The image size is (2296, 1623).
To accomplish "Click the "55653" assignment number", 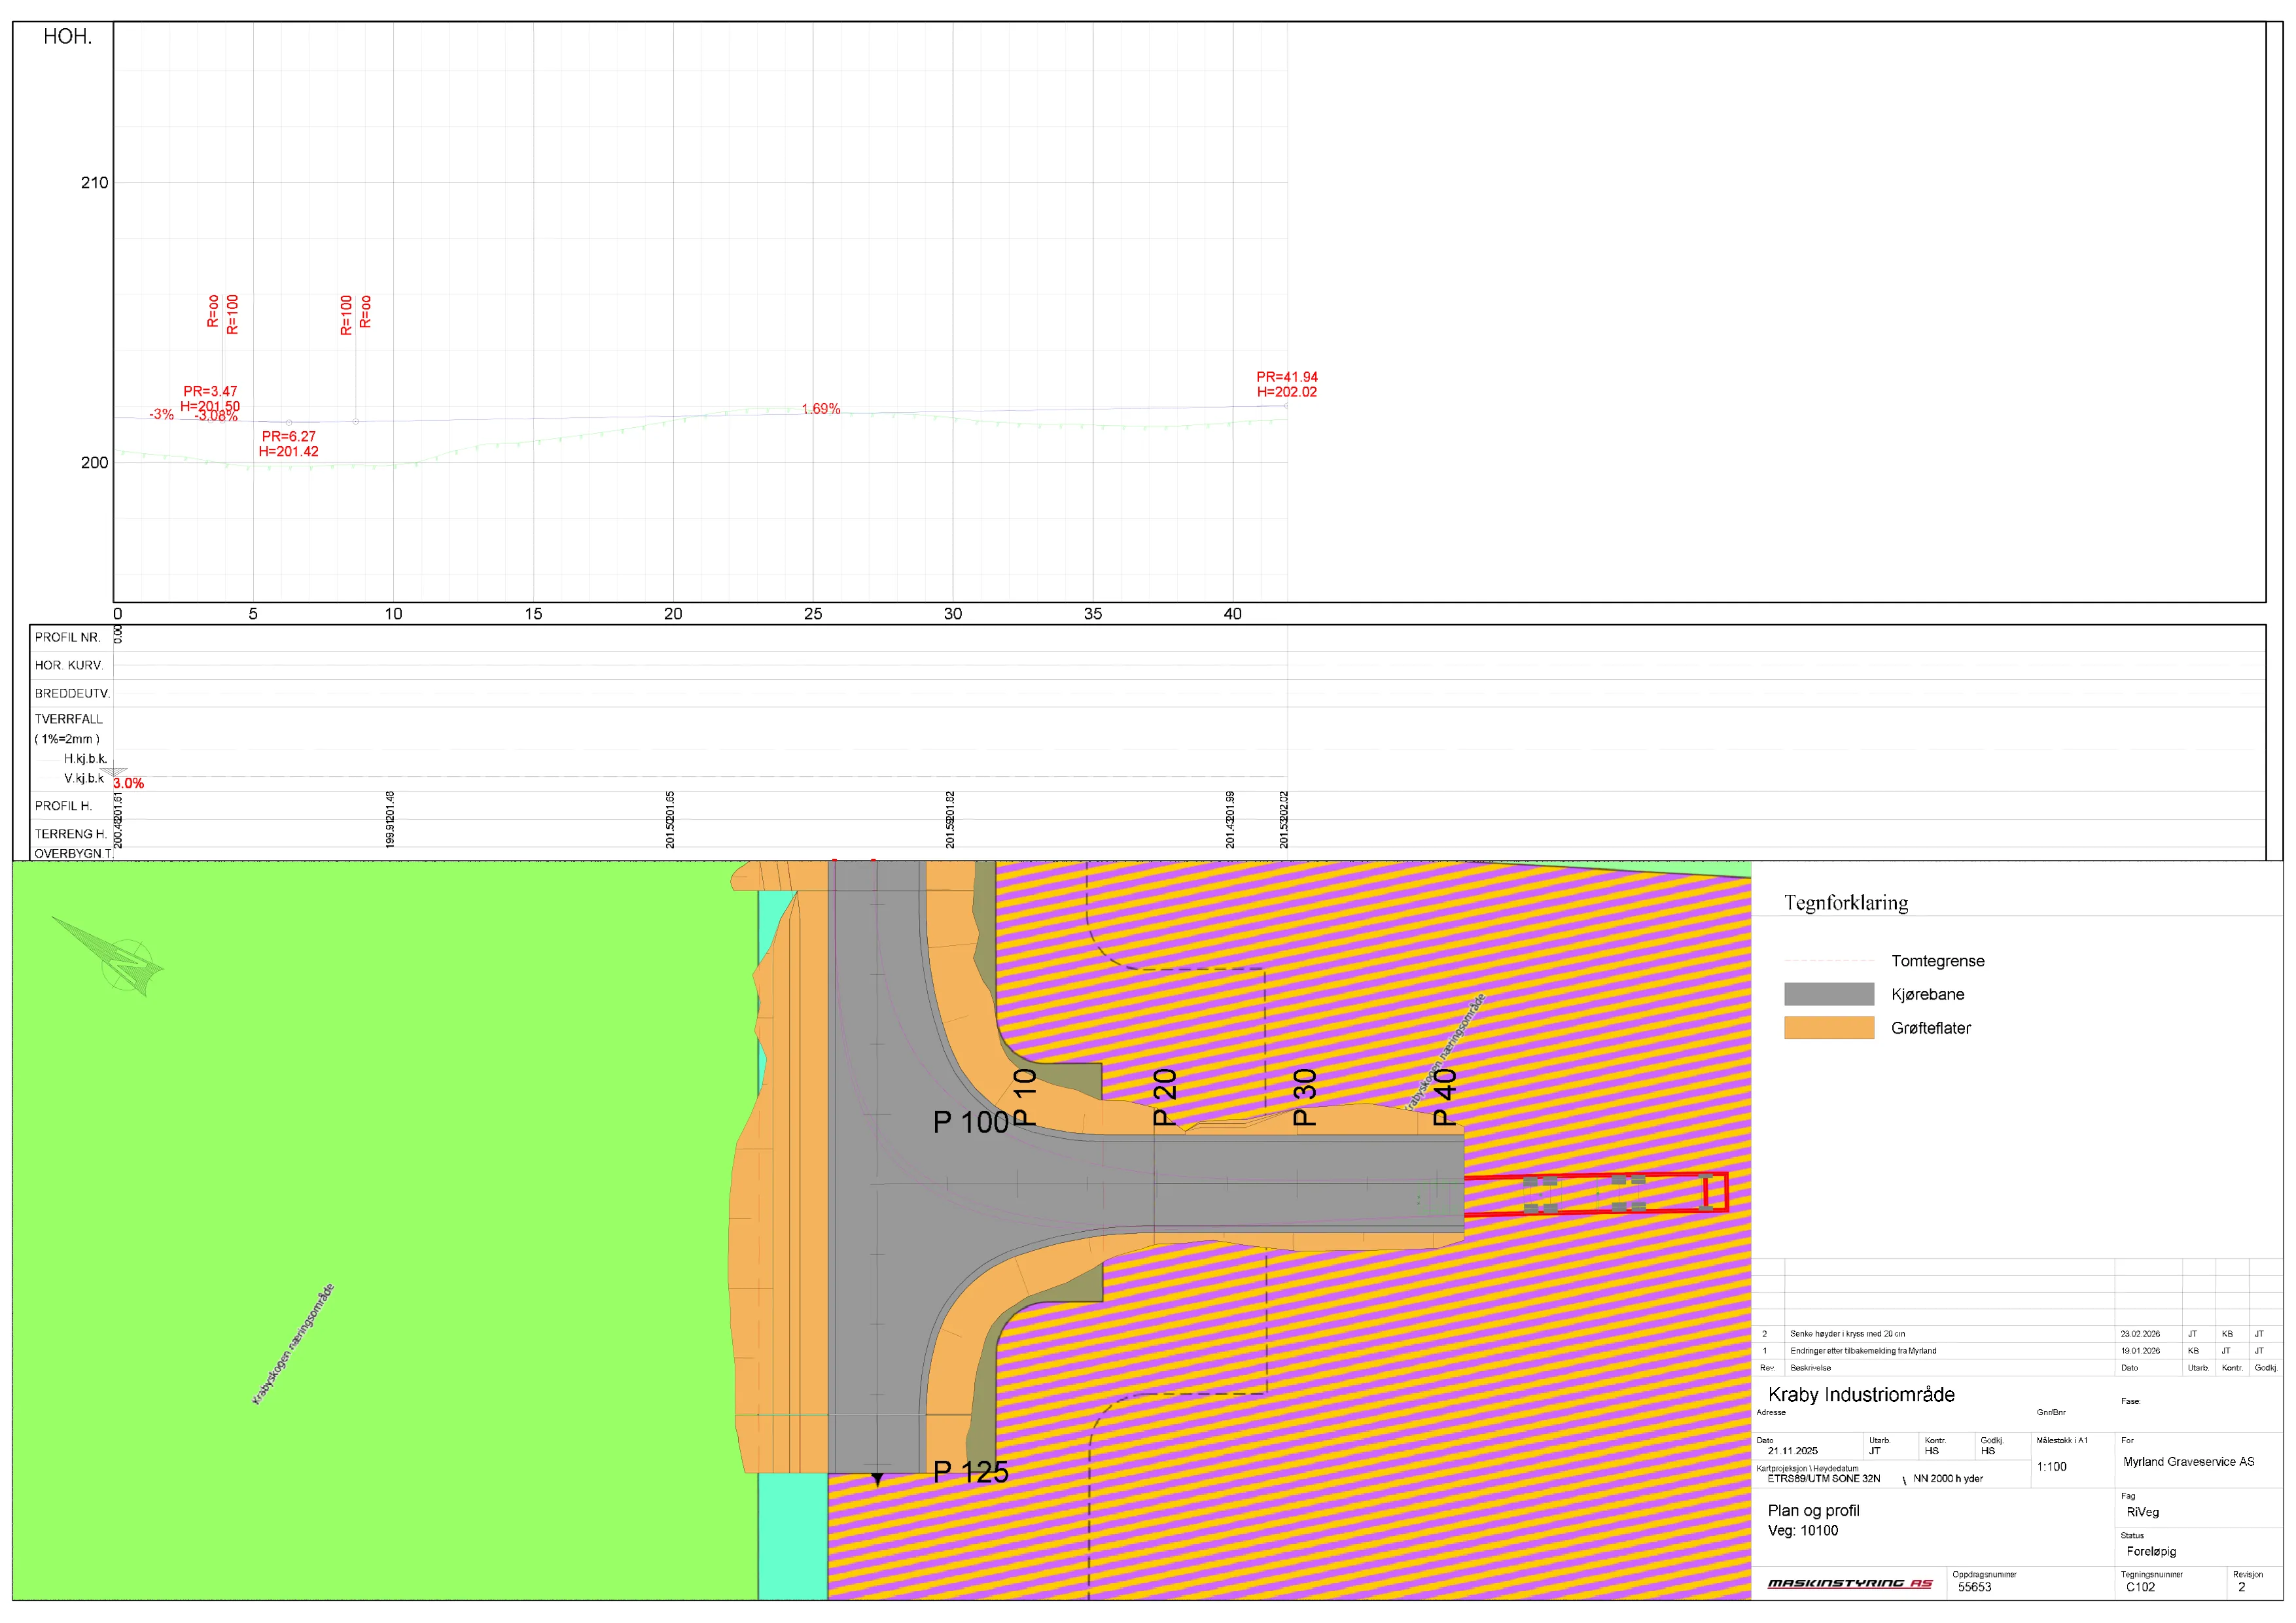I will [x=1974, y=1587].
